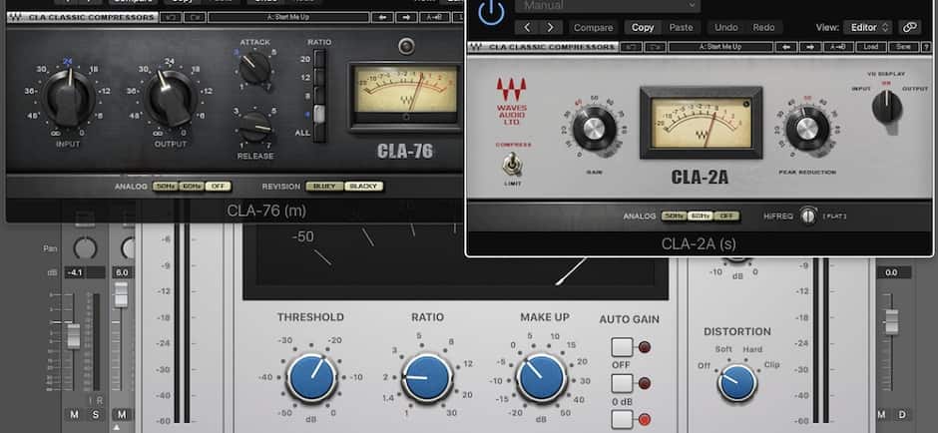Click the 6.0 dB value field
This screenshot has height=433, width=938.
pyautogui.click(x=122, y=272)
